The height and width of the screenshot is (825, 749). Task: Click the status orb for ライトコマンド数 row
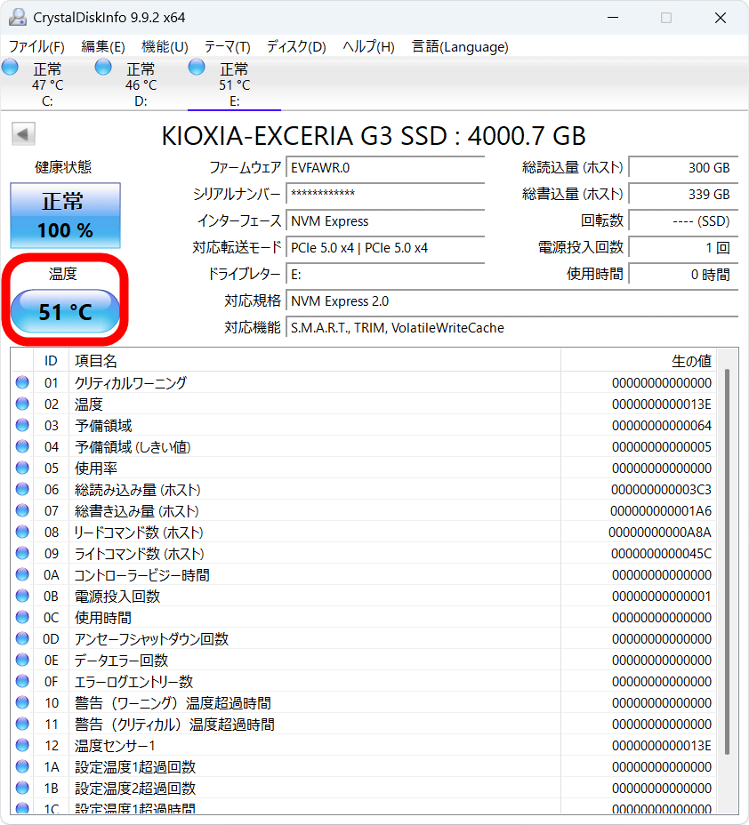pyautogui.click(x=22, y=553)
